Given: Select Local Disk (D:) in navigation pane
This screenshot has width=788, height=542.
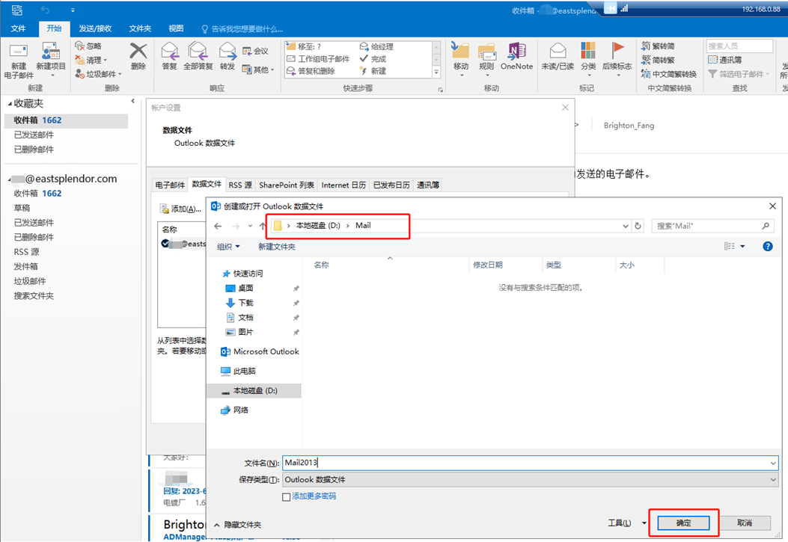Looking at the screenshot, I should (254, 391).
